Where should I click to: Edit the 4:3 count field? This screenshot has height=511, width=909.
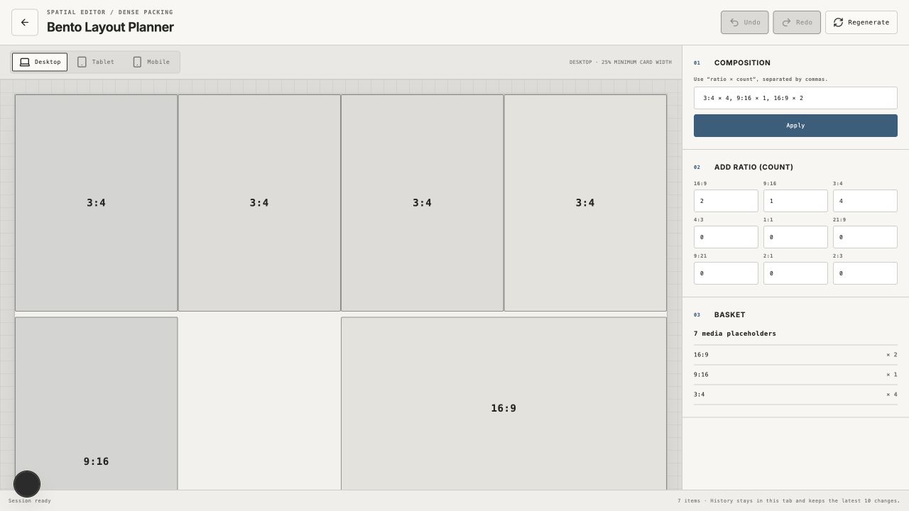tap(726, 237)
